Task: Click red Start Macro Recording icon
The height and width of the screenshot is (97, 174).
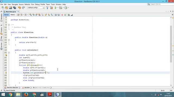Action: pyautogui.click(x=62, y=15)
